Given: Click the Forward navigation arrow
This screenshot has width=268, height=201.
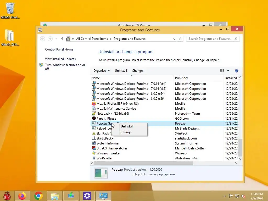Looking at the screenshot, I should click(50, 39).
